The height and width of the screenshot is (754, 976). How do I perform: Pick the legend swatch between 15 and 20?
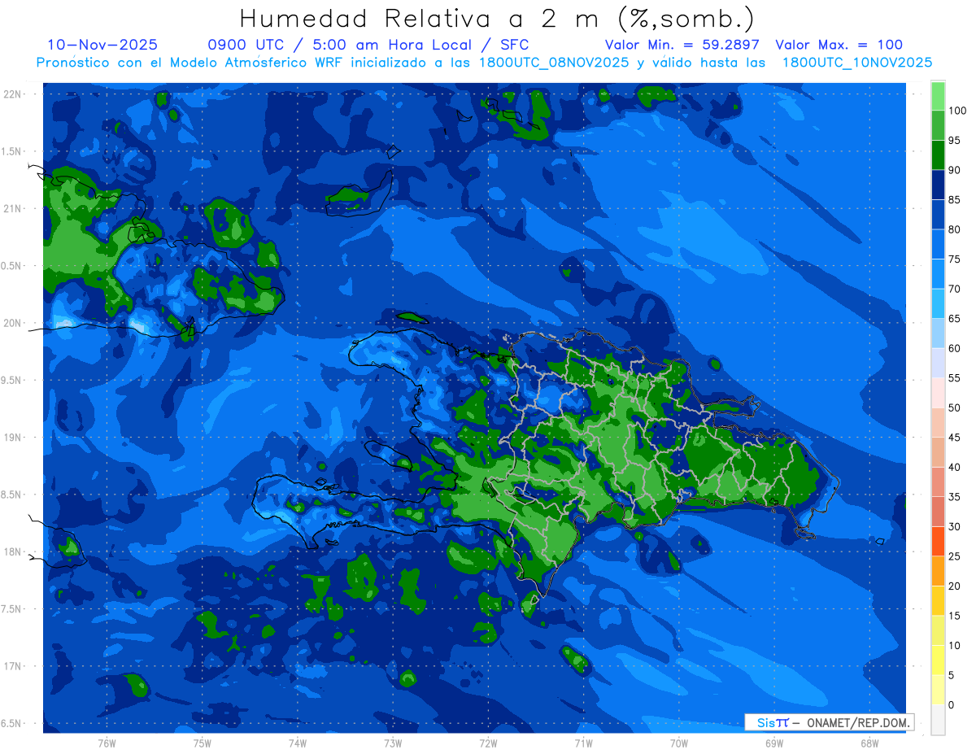(x=938, y=600)
